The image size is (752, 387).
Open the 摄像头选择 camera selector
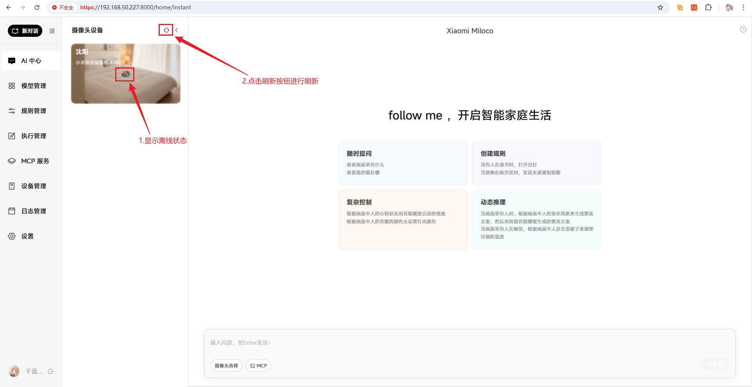coord(226,365)
